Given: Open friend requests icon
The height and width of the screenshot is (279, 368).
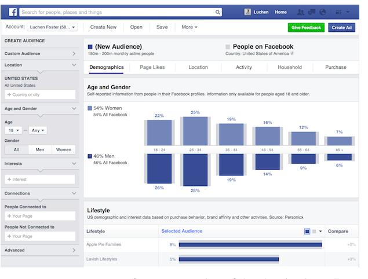Looking at the screenshot, I should pos(300,12).
